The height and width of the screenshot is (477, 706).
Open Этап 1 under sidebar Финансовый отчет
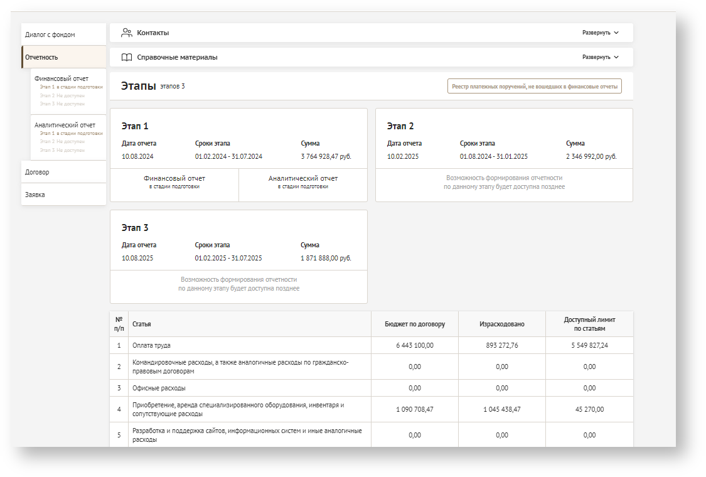click(71, 87)
